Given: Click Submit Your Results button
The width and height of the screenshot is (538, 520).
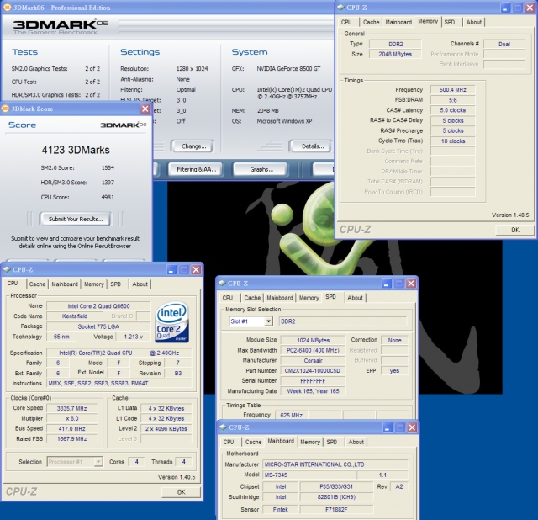Looking at the screenshot, I should [75, 219].
